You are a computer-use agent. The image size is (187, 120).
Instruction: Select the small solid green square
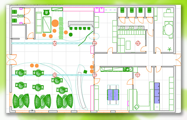tap(85, 72)
